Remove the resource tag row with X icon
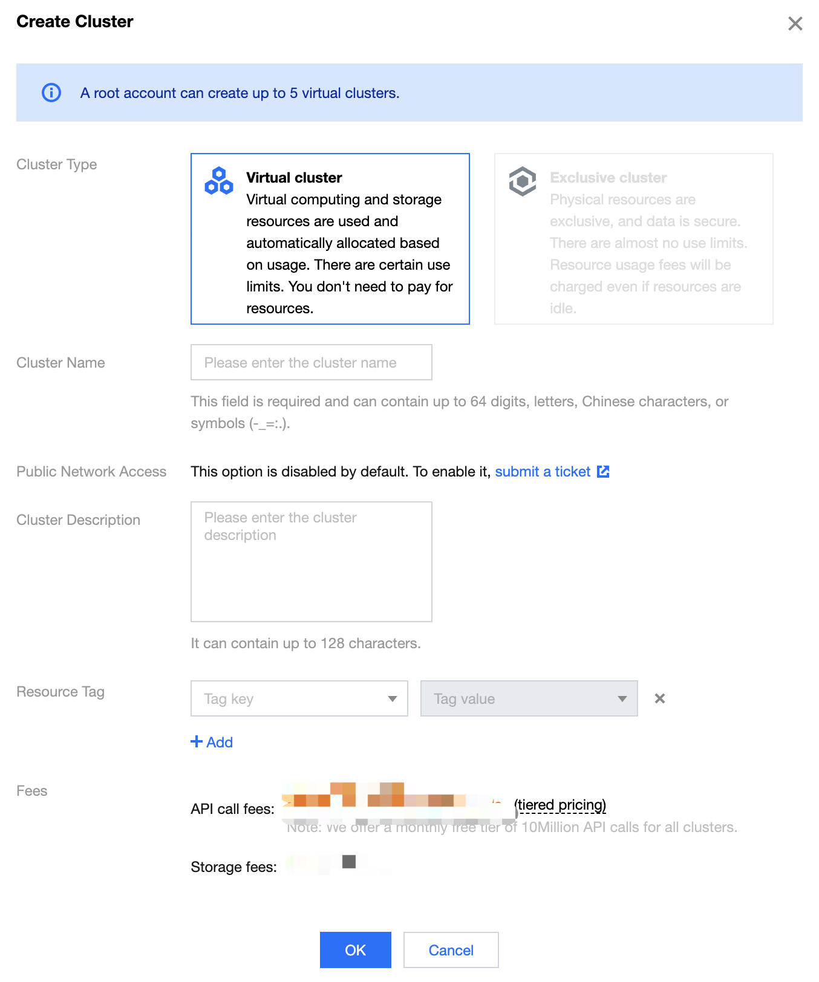The image size is (819, 982). (x=660, y=698)
